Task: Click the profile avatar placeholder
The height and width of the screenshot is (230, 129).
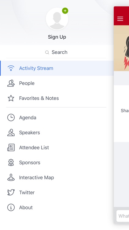Action: (x=57, y=19)
